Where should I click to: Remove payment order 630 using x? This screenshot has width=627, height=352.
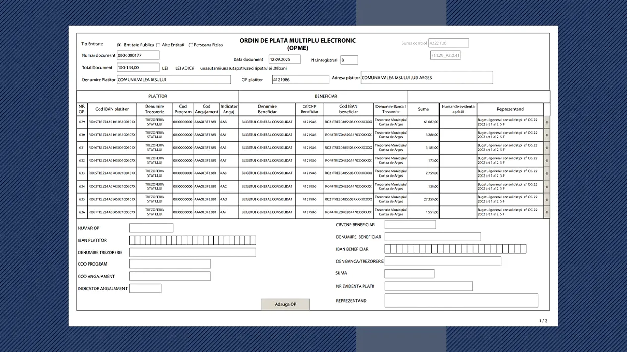547,135
